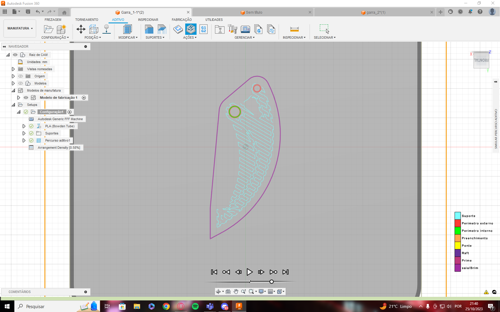Open the machine library icon
The image size is (500, 312).
(x=245, y=29)
